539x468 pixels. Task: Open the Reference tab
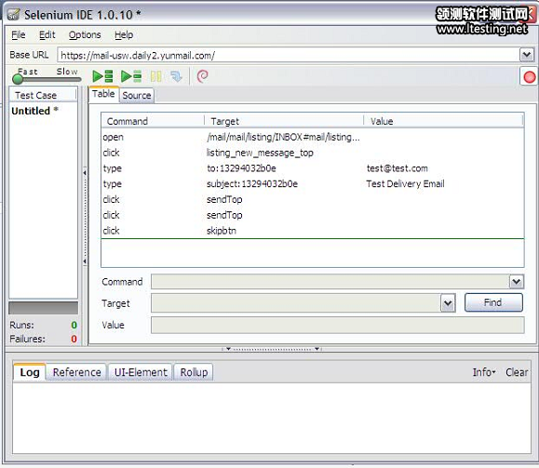77,372
